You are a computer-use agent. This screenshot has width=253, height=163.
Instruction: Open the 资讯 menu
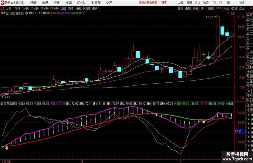[57, 3]
